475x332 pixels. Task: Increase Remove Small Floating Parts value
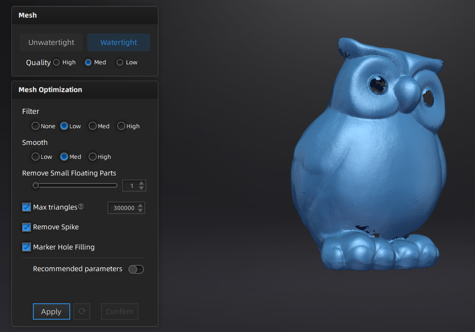pos(142,183)
